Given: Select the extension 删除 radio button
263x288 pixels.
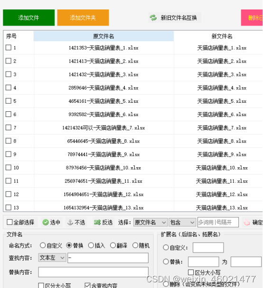Looking at the screenshot, I should tap(166, 284).
